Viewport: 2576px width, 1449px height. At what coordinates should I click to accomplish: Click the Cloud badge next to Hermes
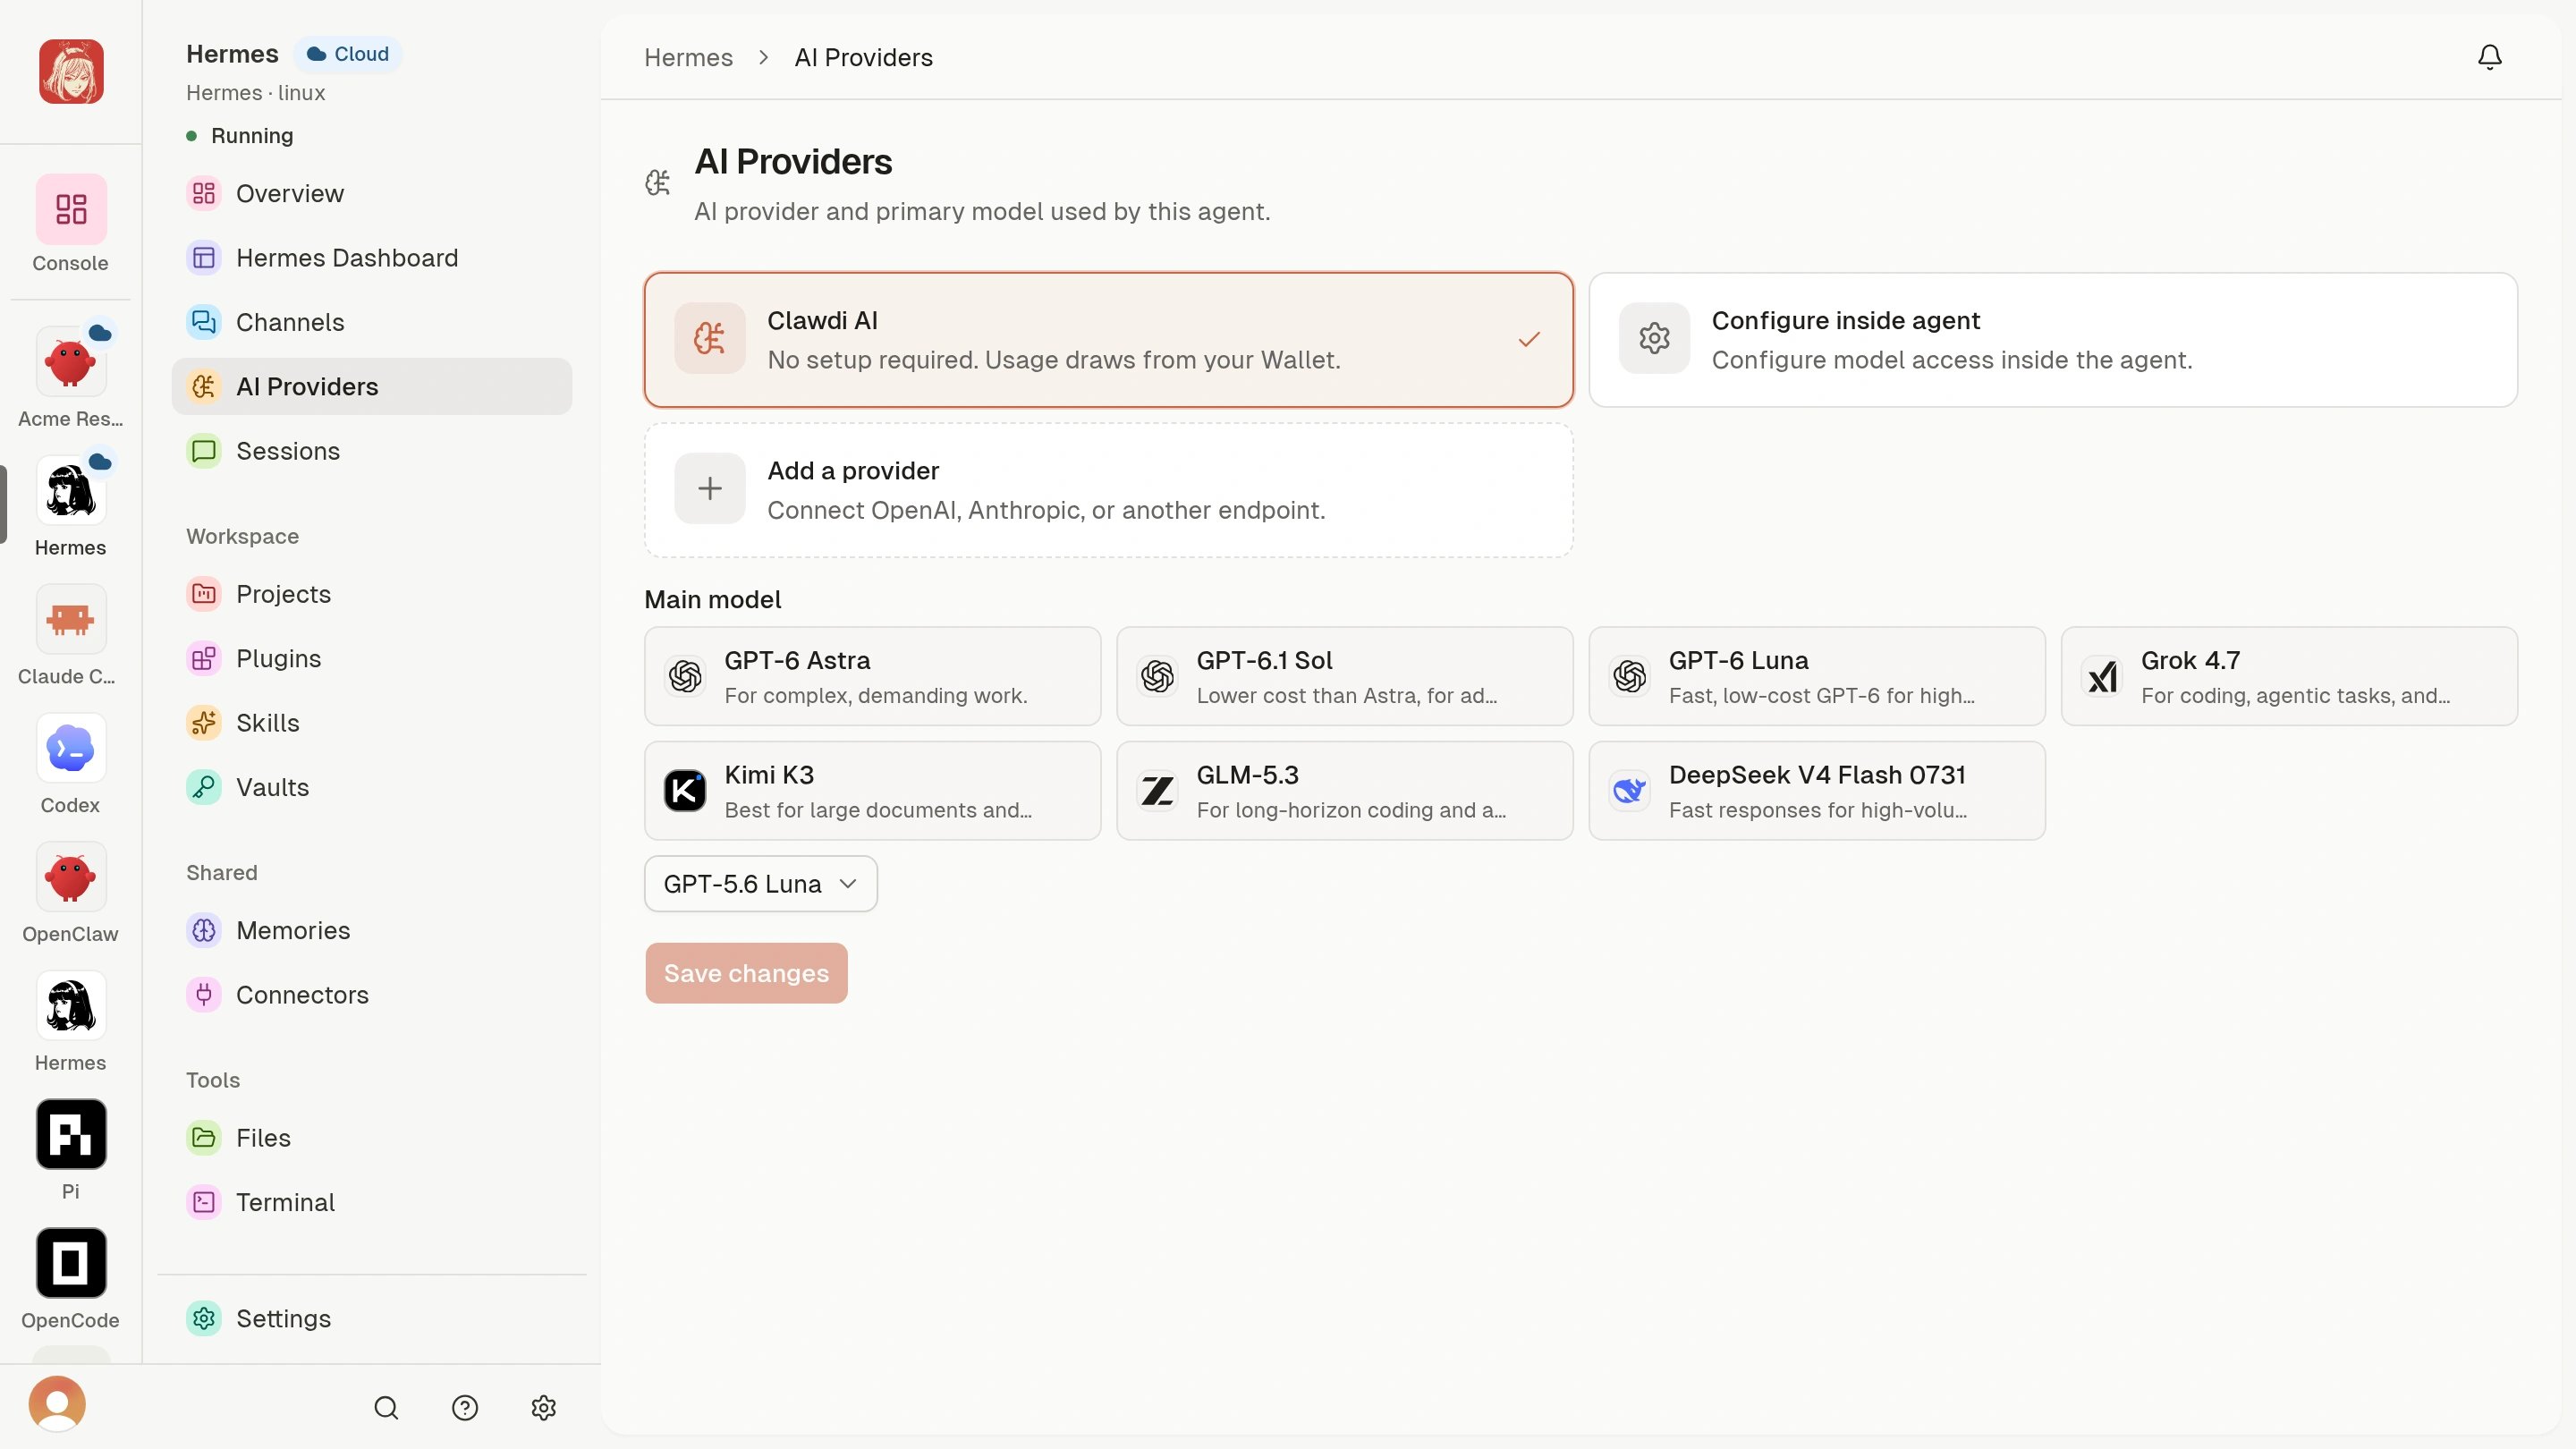click(x=348, y=54)
